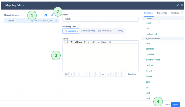Click the auto-map icon beside the plus
The image size is (185, 107).
45,15
